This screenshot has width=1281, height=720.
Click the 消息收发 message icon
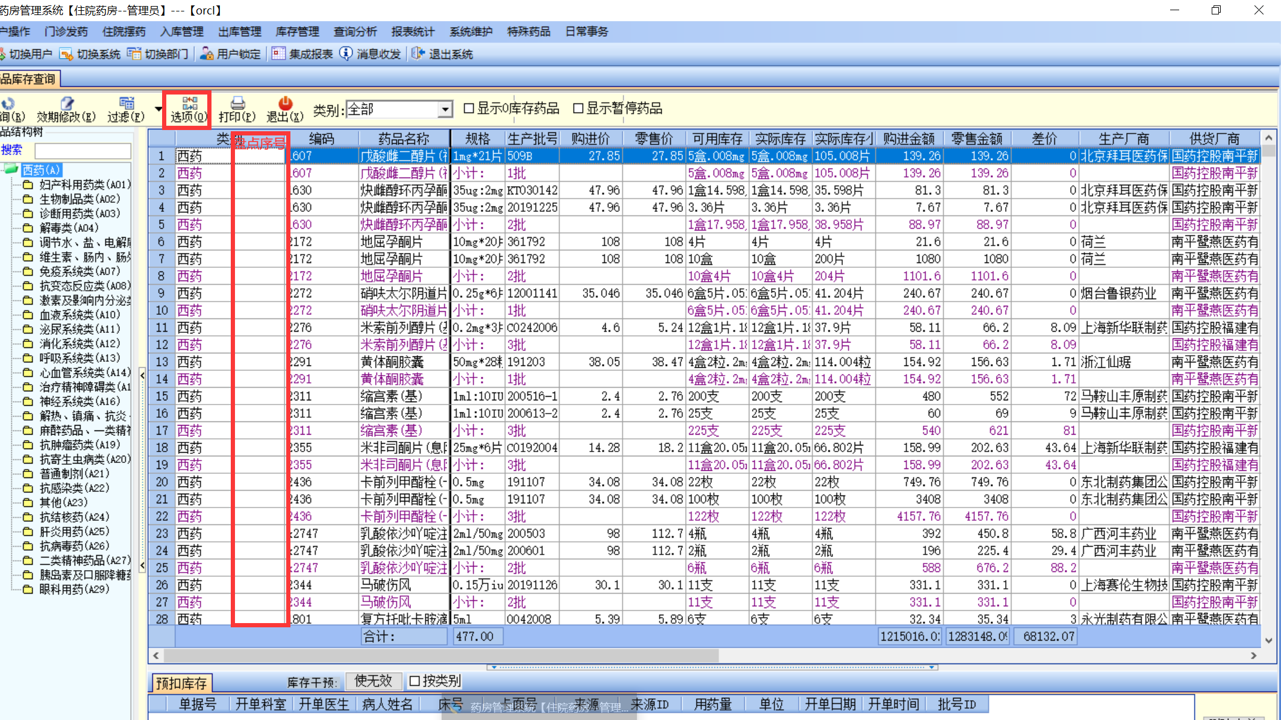tap(346, 54)
